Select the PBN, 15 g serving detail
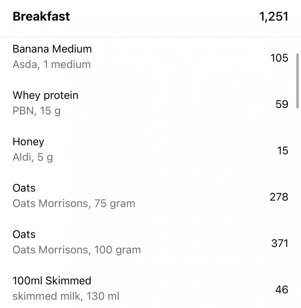 37,111
